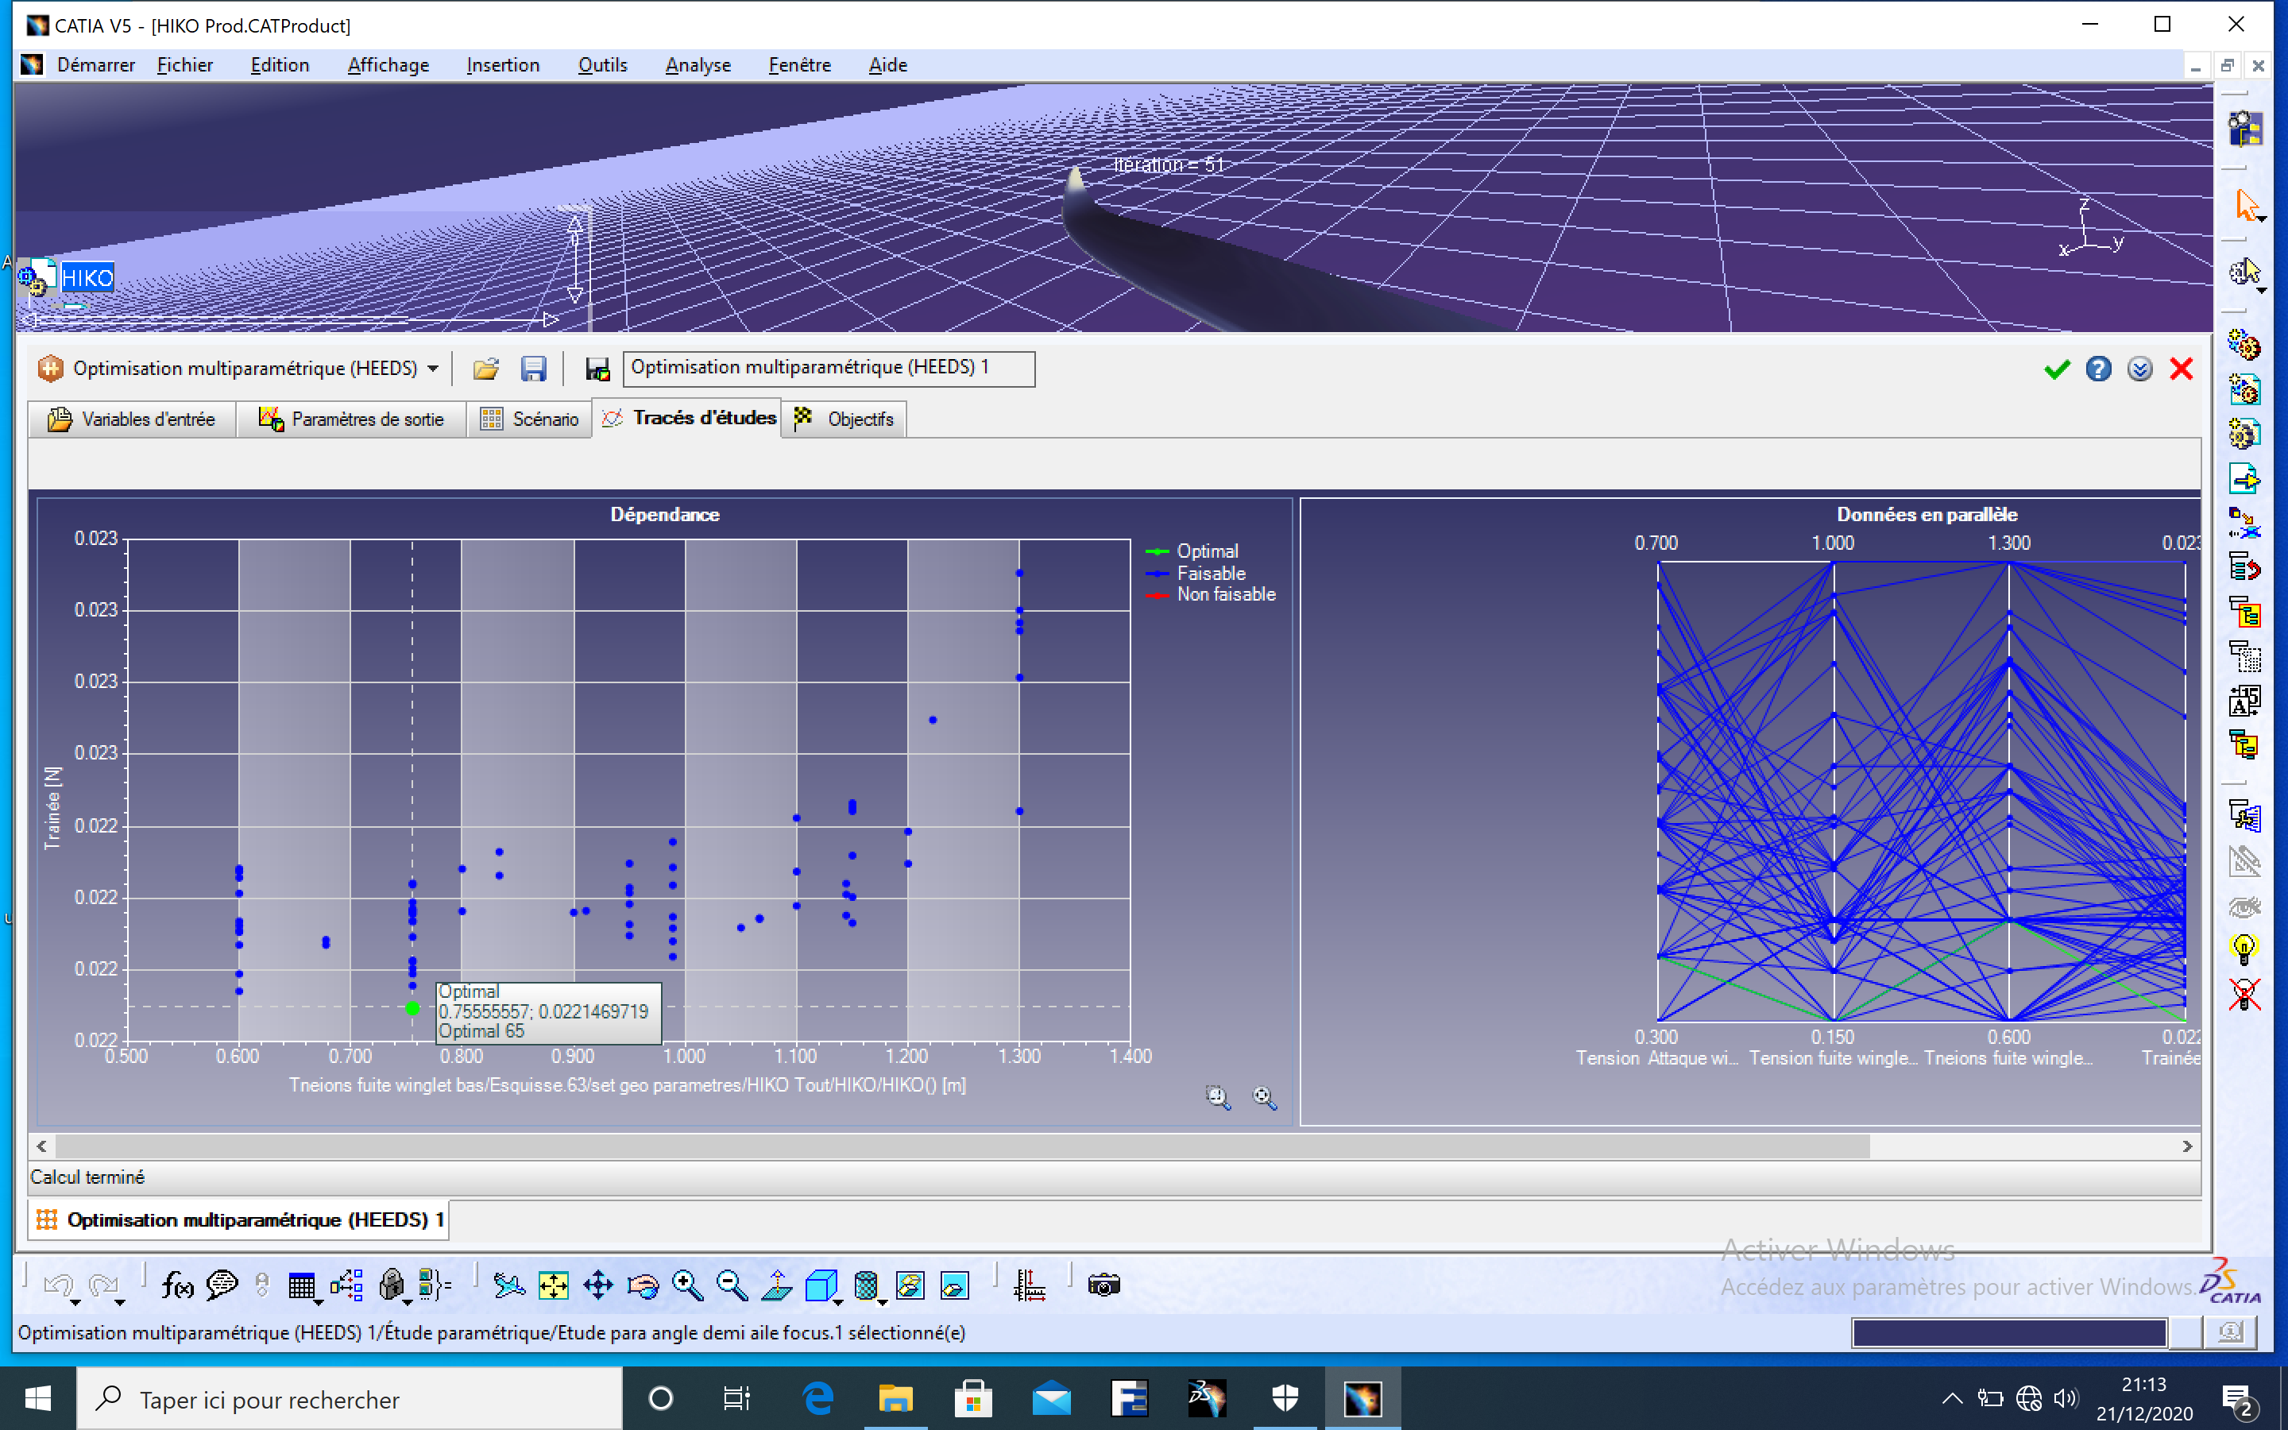Toggle Non faisable series in legend
This screenshot has width=2288, height=1430.
coord(1225,595)
